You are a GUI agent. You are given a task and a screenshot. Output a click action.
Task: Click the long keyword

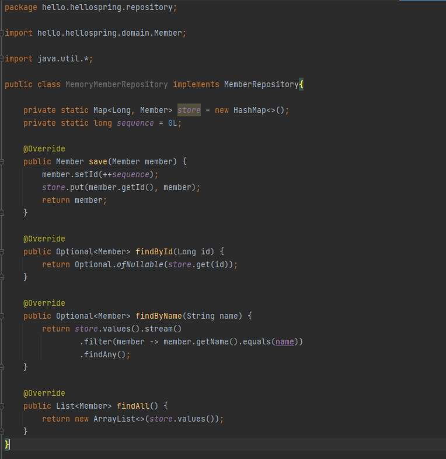[103, 123]
